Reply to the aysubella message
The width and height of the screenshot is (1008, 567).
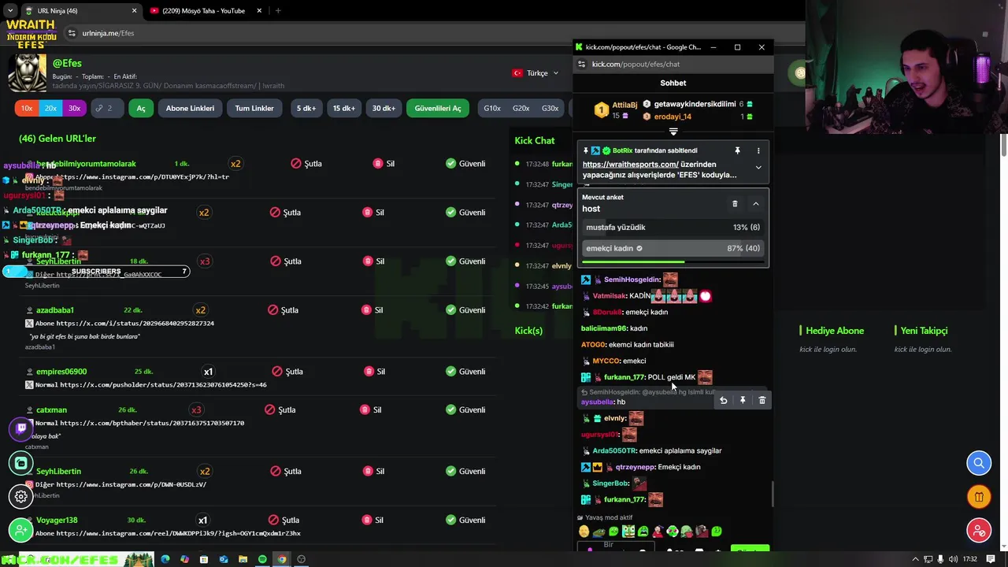pyautogui.click(x=723, y=400)
